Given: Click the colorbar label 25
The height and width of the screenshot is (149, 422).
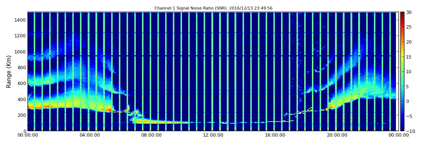Looking at the screenshot, I should point(409,27).
